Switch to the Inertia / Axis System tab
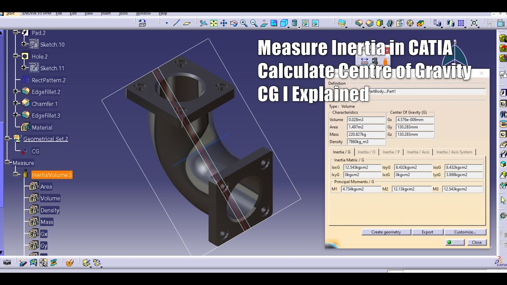This screenshot has width=507, height=285. click(x=454, y=152)
